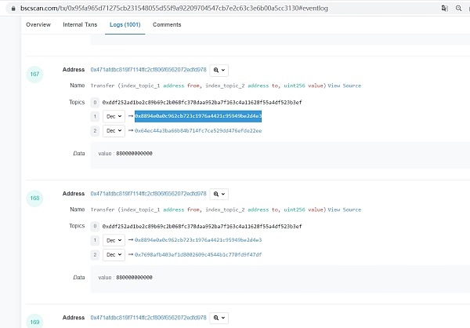Open the search filter button on log 169 address
The image size is (470, 328).
pos(219,317)
